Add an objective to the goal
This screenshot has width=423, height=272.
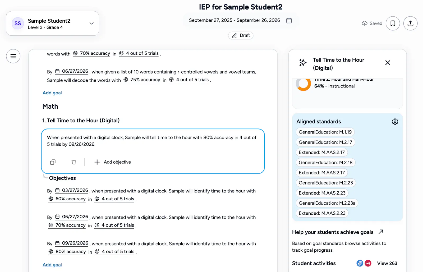113,162
